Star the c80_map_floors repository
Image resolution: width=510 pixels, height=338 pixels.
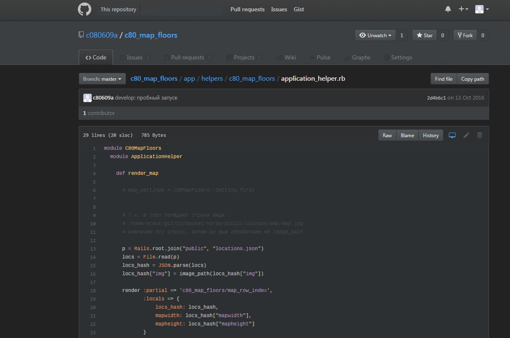[x=424, y=35]
